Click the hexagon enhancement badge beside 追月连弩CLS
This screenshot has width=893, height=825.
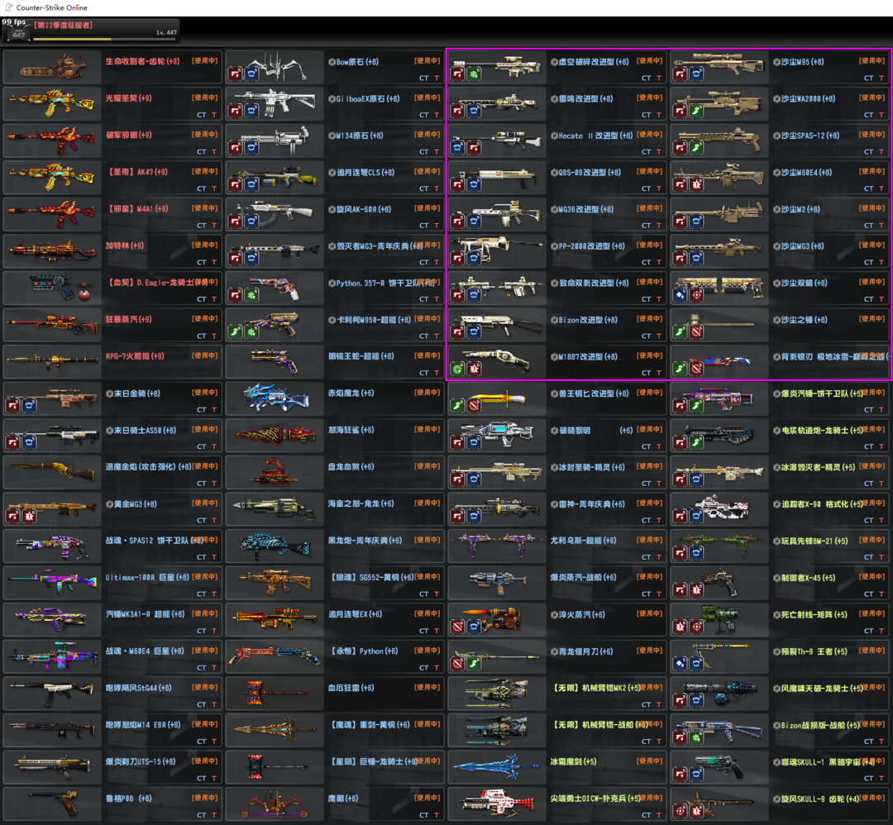(x=332, y=173)
